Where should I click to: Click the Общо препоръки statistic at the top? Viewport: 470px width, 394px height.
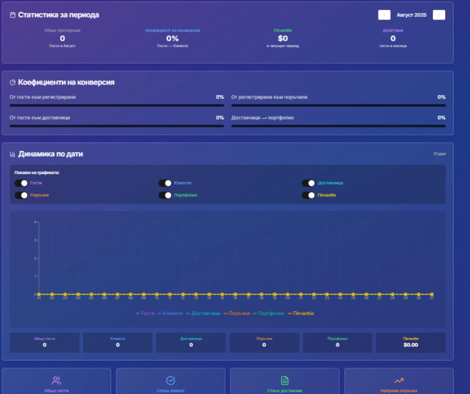(x=62, y=38)
